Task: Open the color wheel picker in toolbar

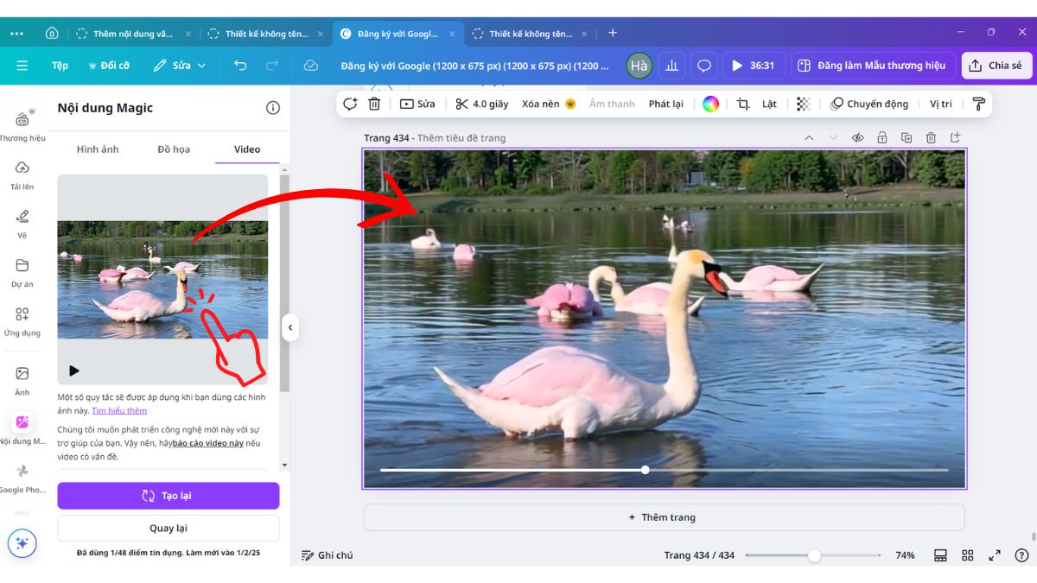Action: point(710,104)
